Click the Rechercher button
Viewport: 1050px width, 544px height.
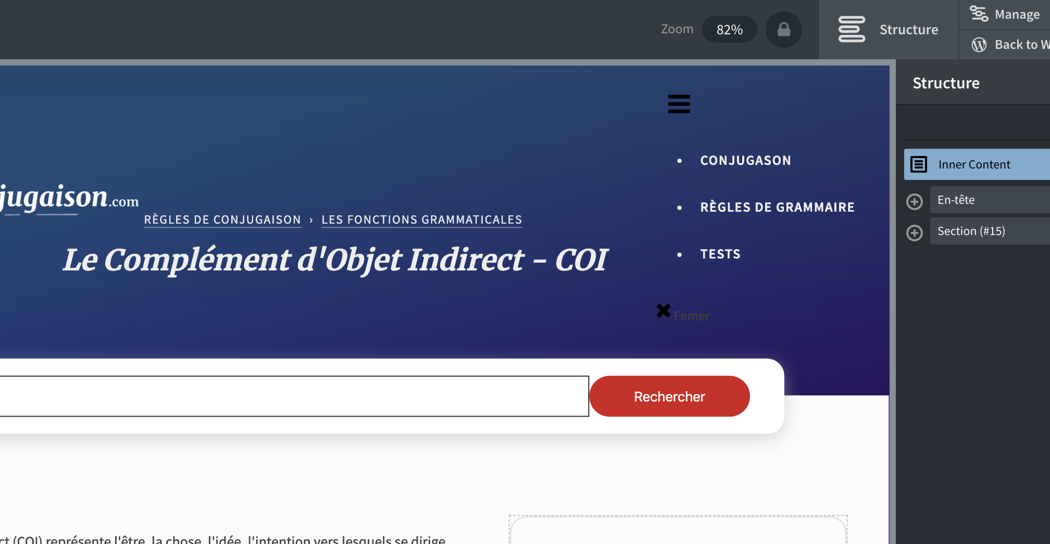[669, 396]
